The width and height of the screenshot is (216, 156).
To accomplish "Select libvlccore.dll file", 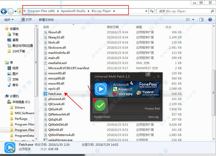I will click(x=57, y=48).
